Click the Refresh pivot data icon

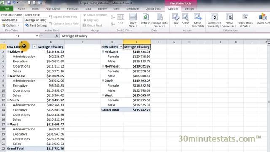click(146, 17)
